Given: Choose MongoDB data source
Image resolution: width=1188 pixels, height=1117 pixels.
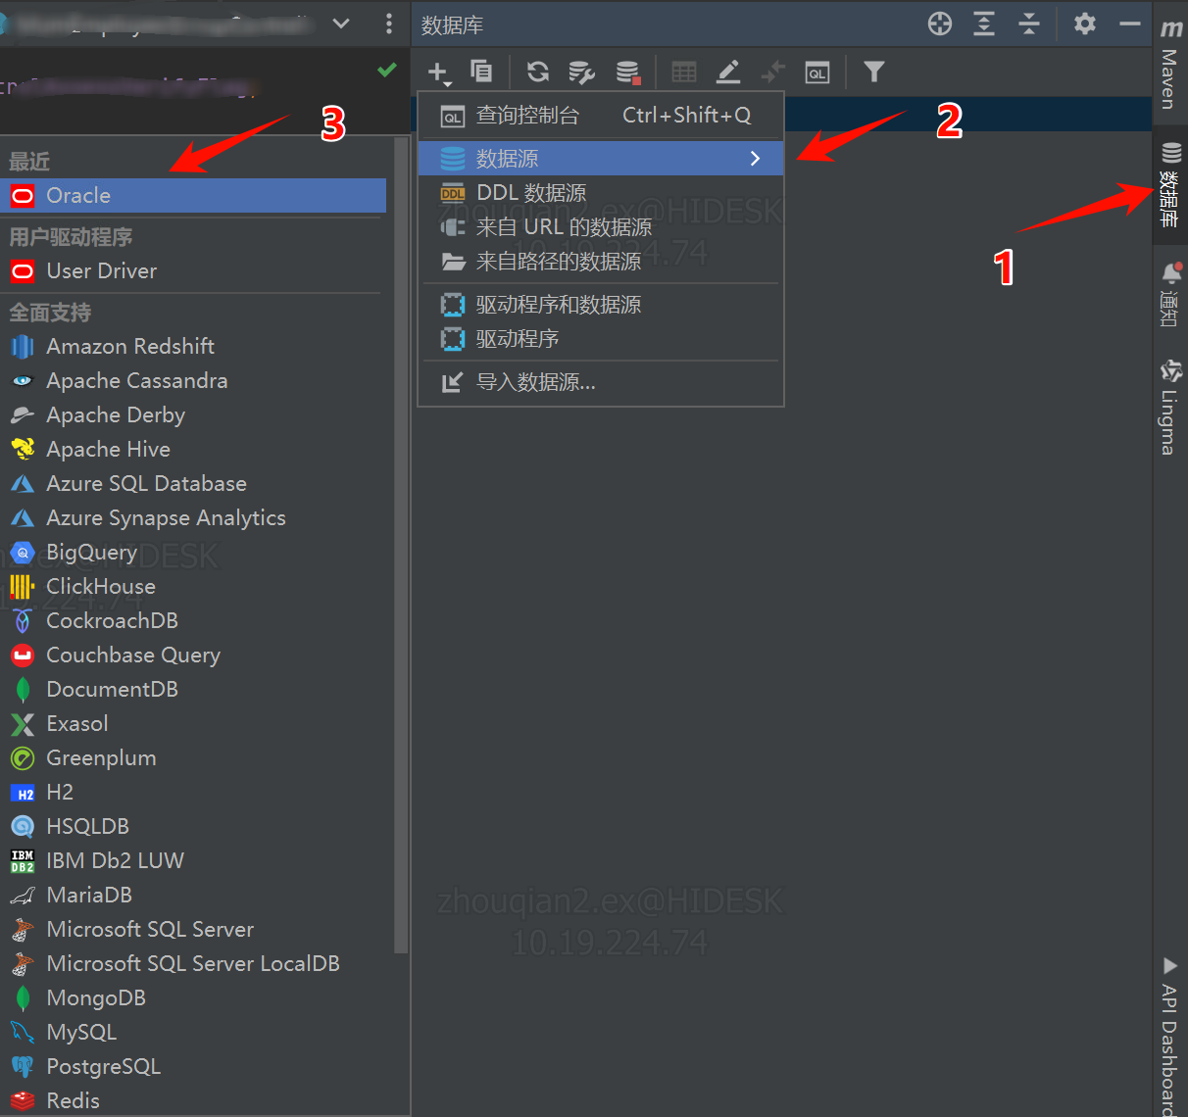Looking at the screenshot, I should 193,997.
